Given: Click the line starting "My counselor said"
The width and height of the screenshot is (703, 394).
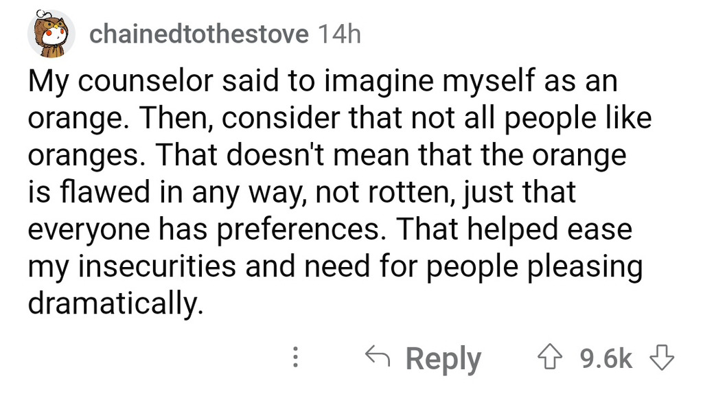Looking at the screenshot, I should [322, 82].
